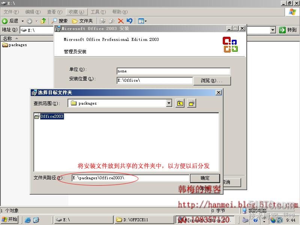The width and height of the screenshot is (300, 225).
Task: Toggle the Folders (文件夹) pane button
Action: click(82, 21)
